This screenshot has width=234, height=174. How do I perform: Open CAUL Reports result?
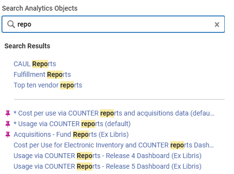35,64
